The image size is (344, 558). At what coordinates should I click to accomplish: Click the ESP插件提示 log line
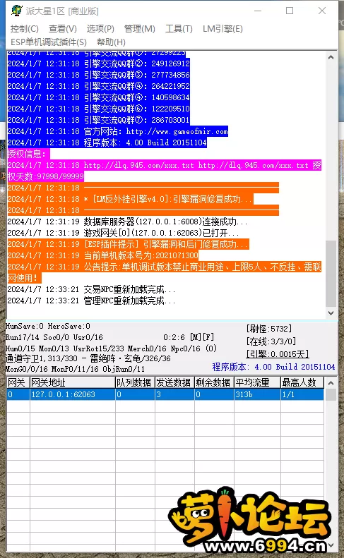128,244
